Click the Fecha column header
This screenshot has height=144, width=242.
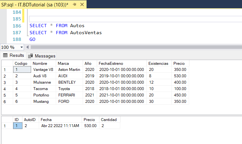tap(60, 119)
